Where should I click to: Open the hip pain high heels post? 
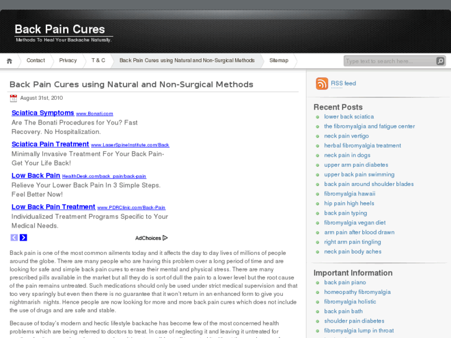pyautogui.click(x=349, y=203)
